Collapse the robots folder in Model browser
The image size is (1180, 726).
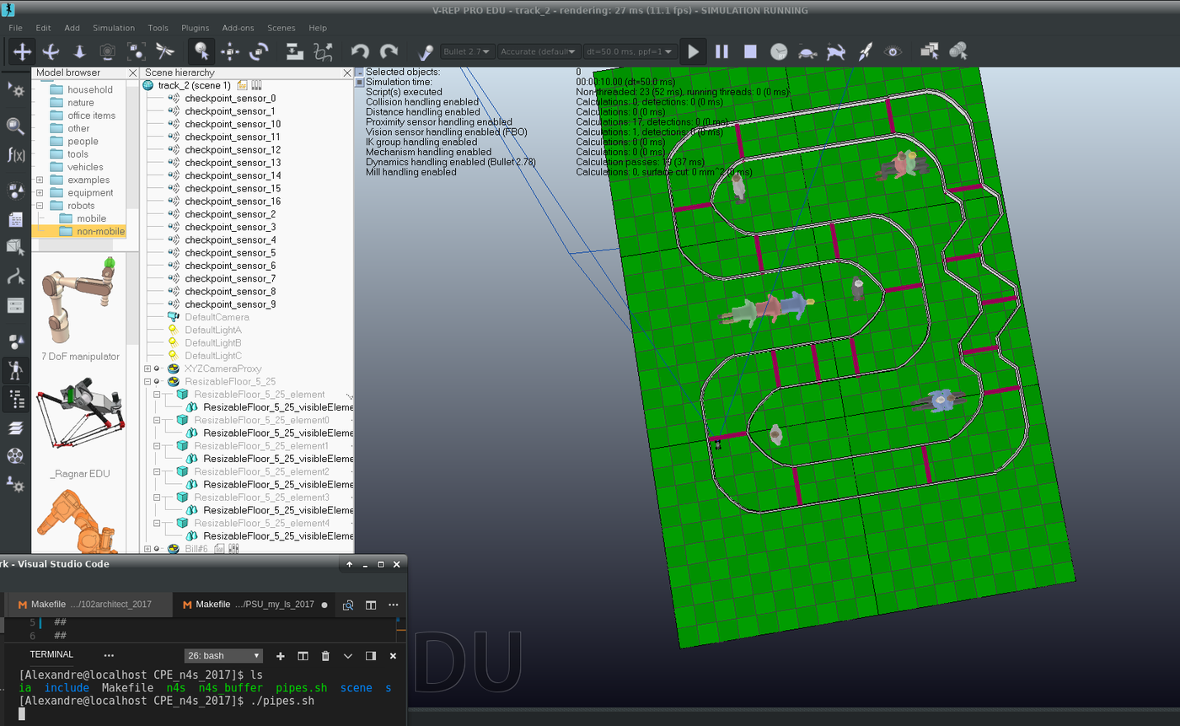coord(39,206)
